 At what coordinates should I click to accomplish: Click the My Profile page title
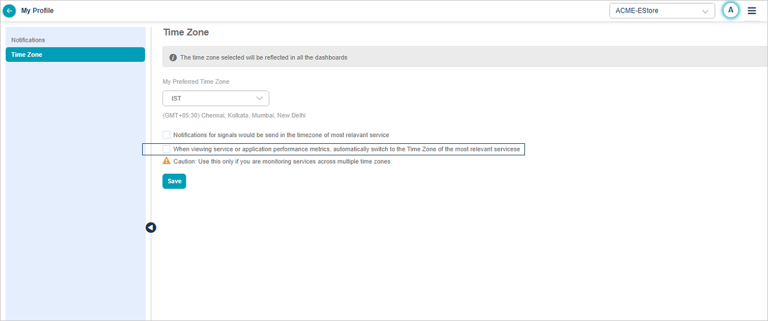37,11
